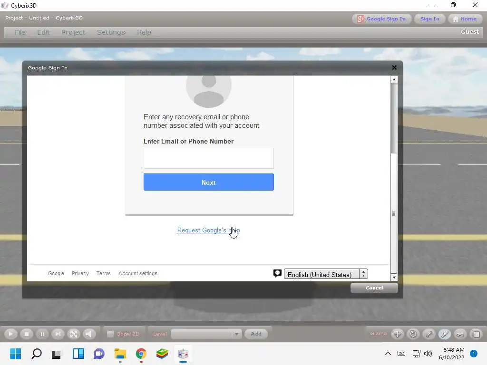Select the link gizmo icon
This screenshot has width=487, height=365.
460,334
